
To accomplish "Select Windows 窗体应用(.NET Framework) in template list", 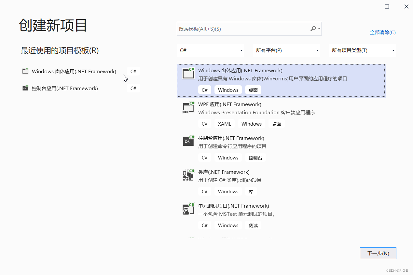I will [281, 81].
